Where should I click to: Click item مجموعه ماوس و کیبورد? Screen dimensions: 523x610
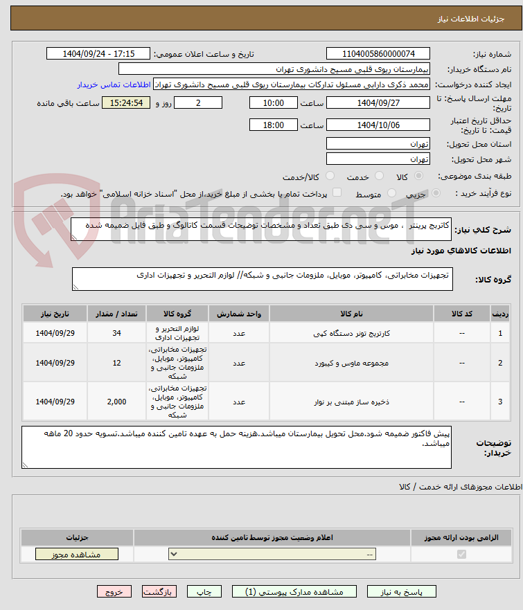click(x=351, y=363)
